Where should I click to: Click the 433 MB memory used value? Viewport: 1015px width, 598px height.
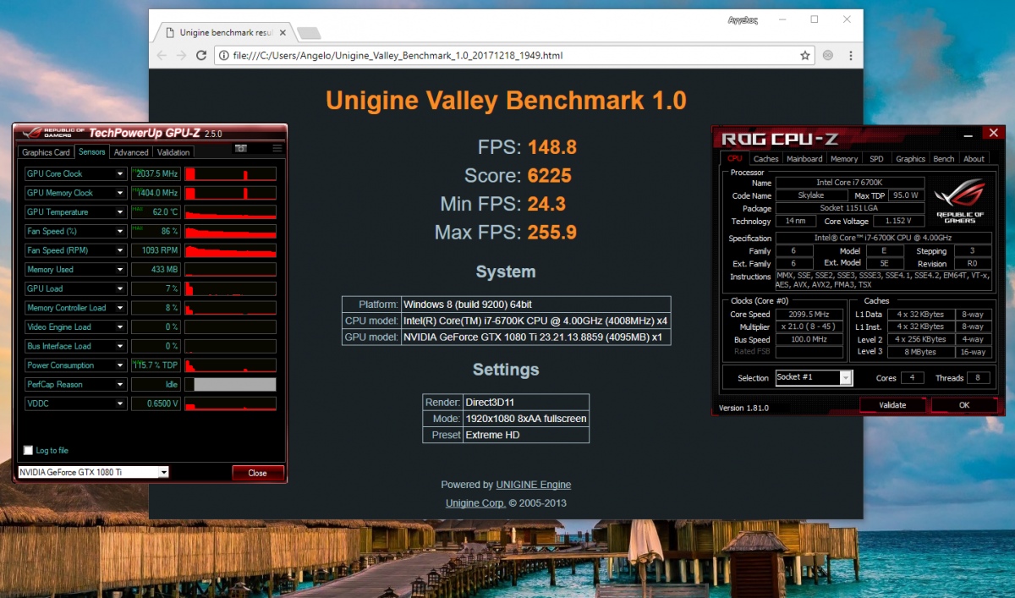154,270
